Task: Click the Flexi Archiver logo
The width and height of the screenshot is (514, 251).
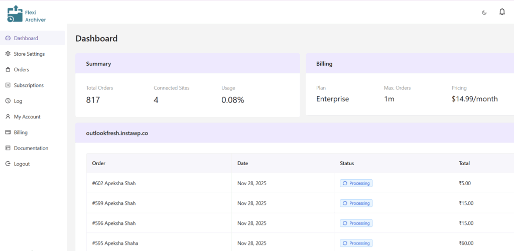Action: pos(27,14)
